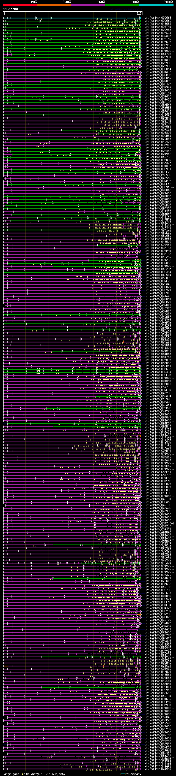Select the query ID BB937758
The image size is (176, 776).
10,9
